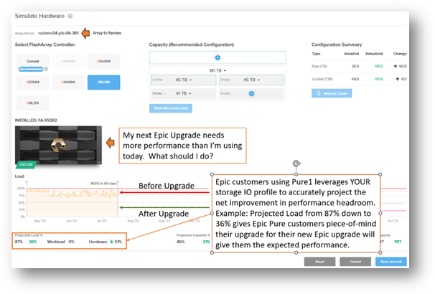Click the Load history chart area
The image size is (435, 294).
(72, 203)
